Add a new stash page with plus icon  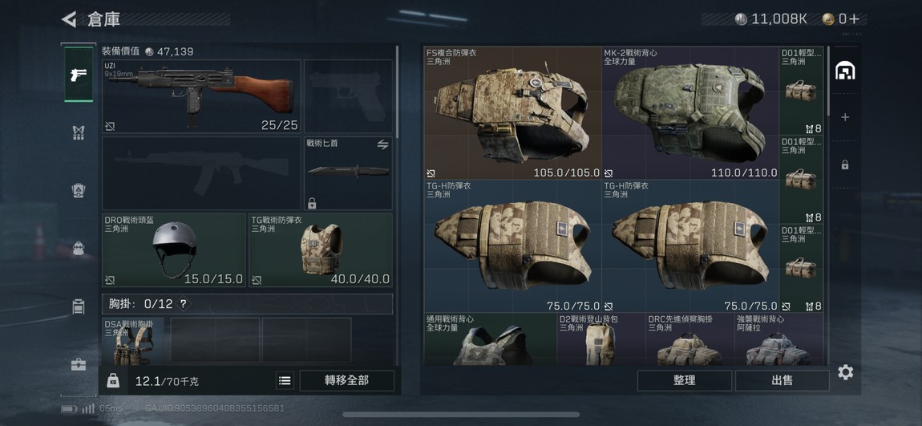point(845,118)
